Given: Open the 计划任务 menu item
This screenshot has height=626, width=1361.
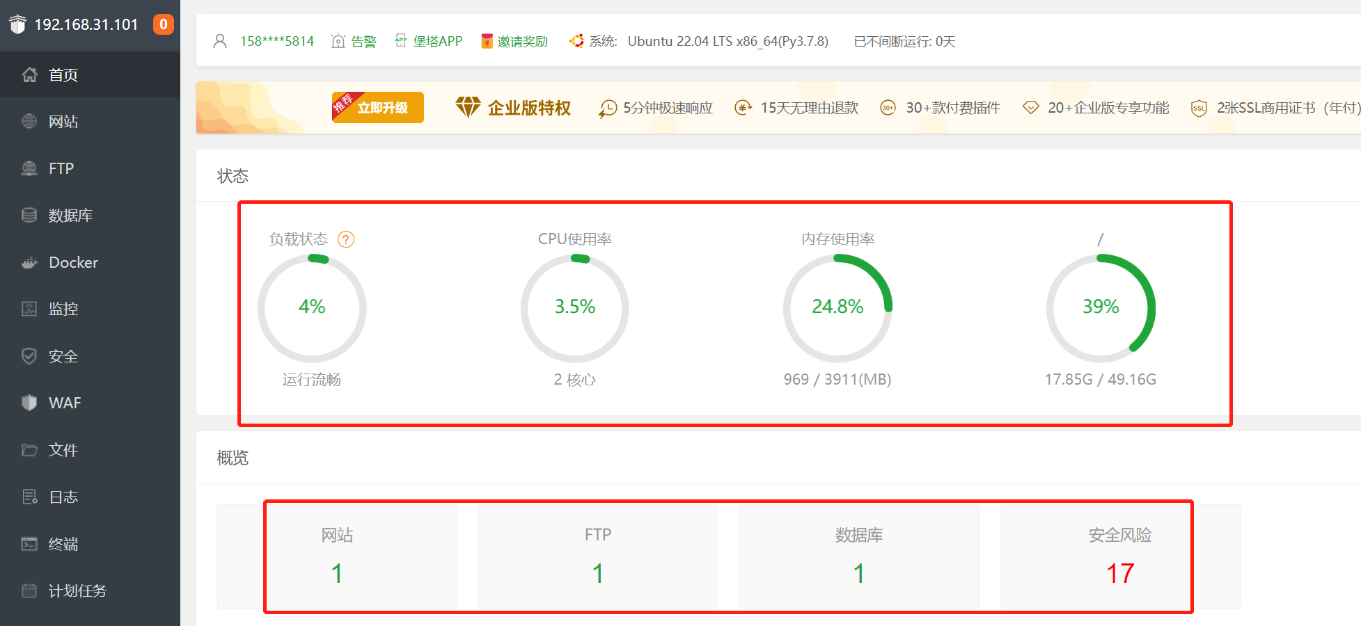Looking at the screenshot, I should [90, 591].
